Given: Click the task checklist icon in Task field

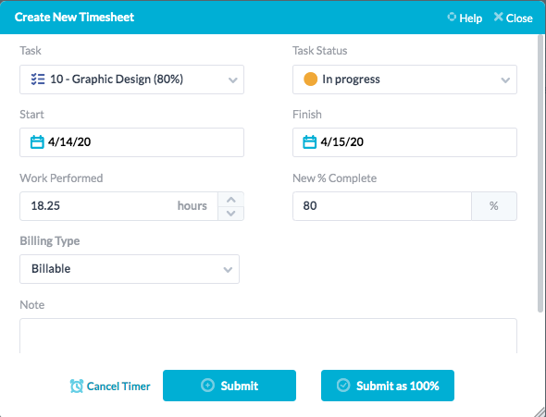Looking at the screenshot, I should (38, 80).
